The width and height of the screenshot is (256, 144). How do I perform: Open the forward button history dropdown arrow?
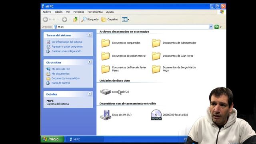(70, 20)
